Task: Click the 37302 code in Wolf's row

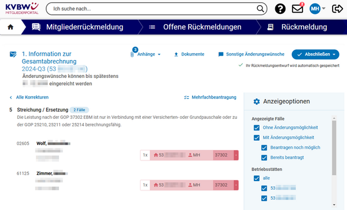Action: pyautogui.click(x=221, y=155)
